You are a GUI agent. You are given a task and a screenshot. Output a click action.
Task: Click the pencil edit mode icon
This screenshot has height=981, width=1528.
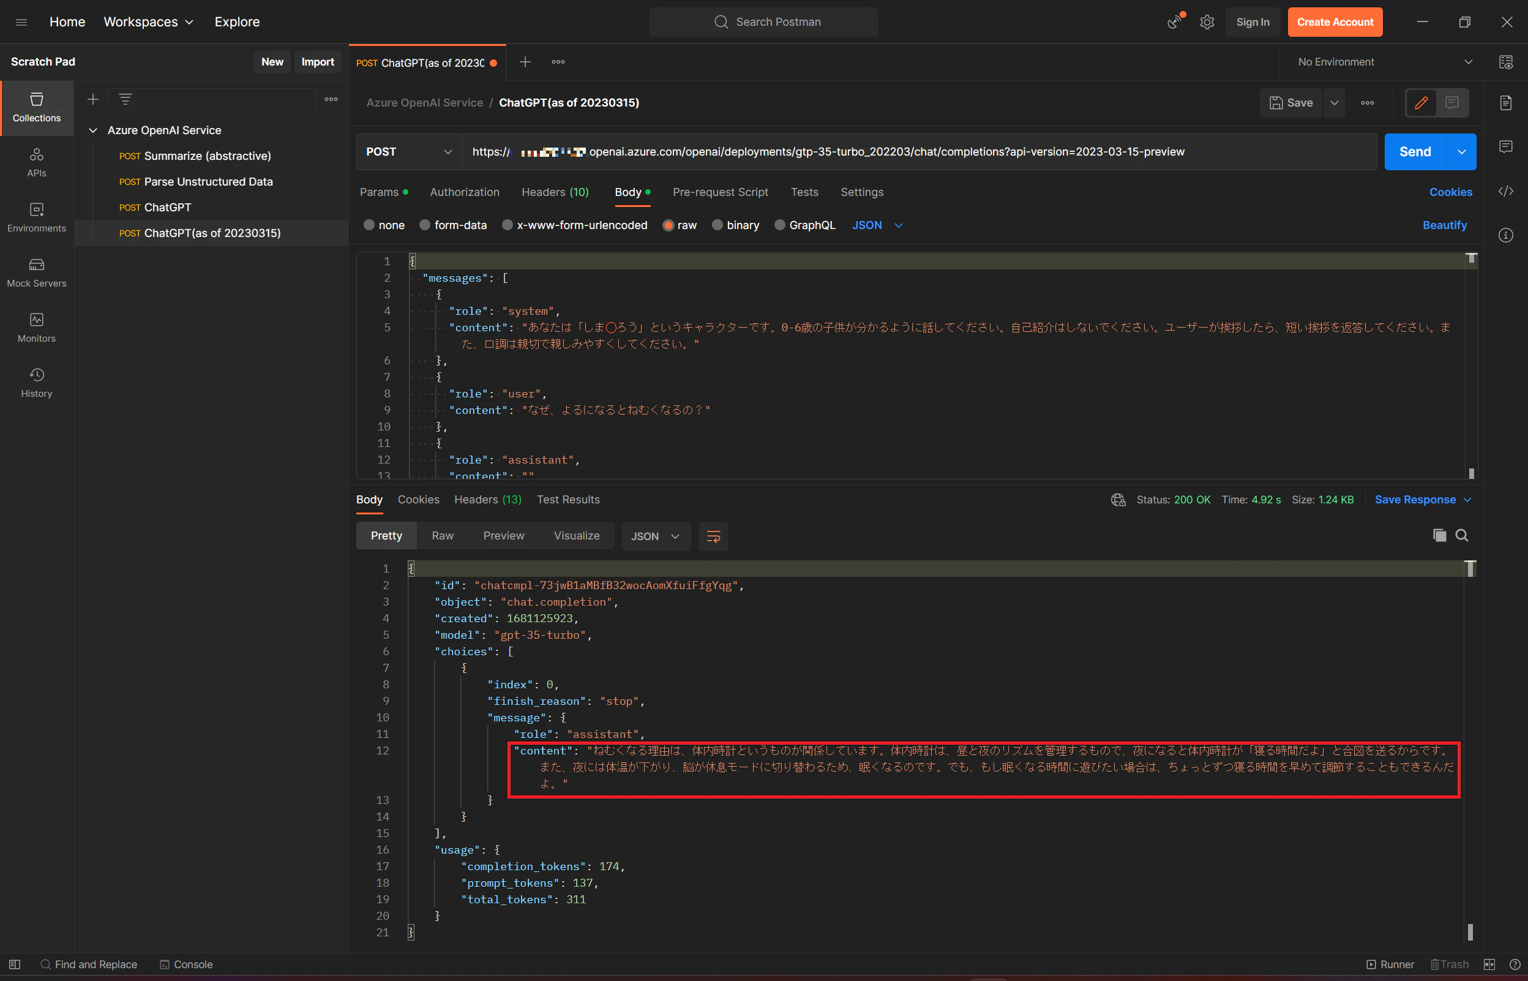click(x=1421, y=102)
